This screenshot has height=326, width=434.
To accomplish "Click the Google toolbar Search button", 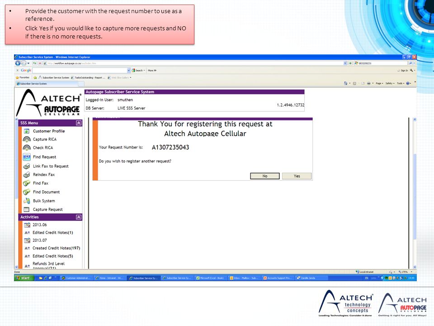I will pos(138,71).
